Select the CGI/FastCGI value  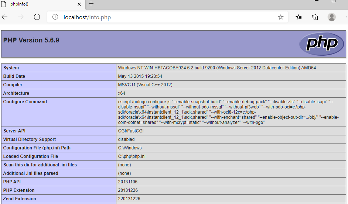point(131,131)
